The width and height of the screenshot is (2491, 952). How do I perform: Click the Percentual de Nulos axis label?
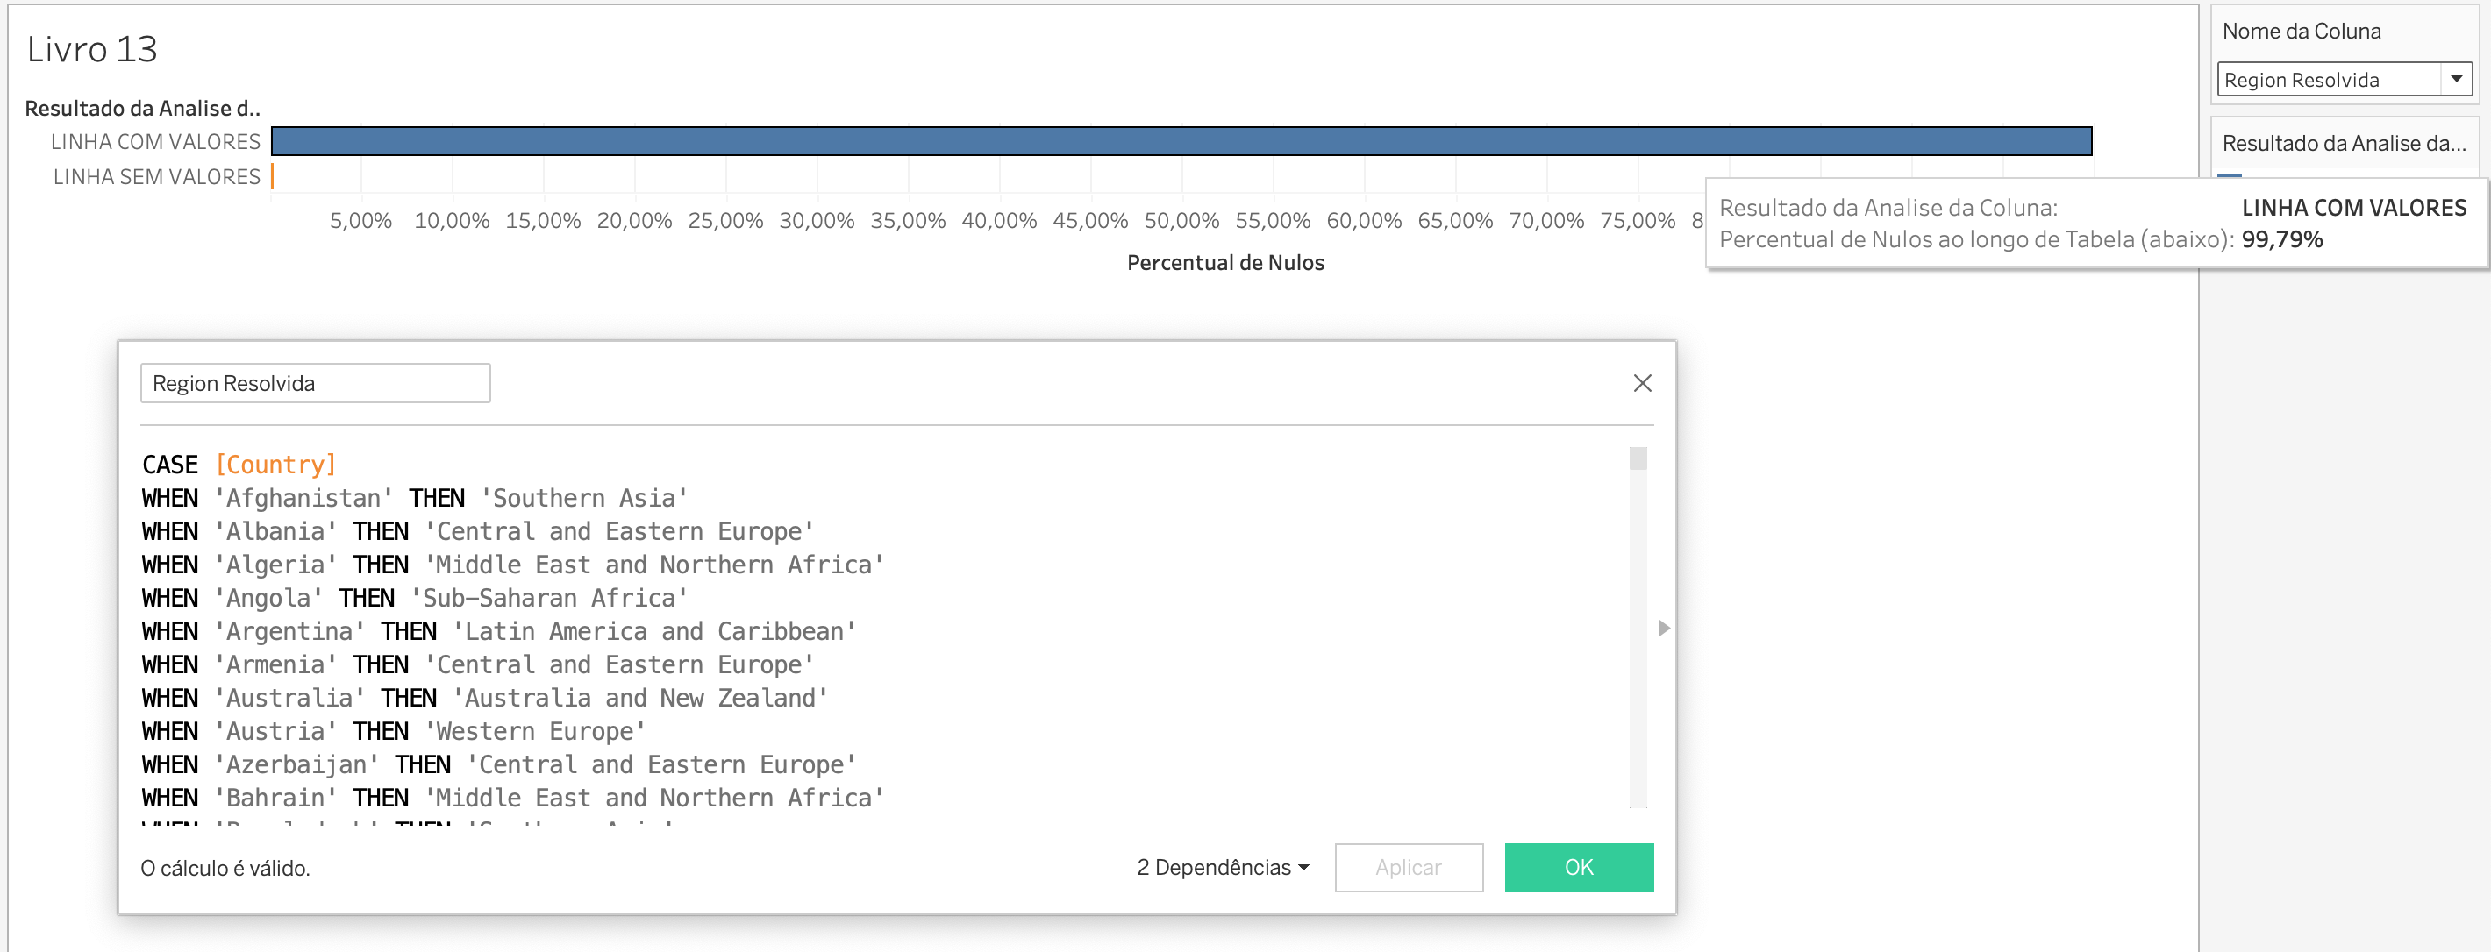pos(1225,262)
